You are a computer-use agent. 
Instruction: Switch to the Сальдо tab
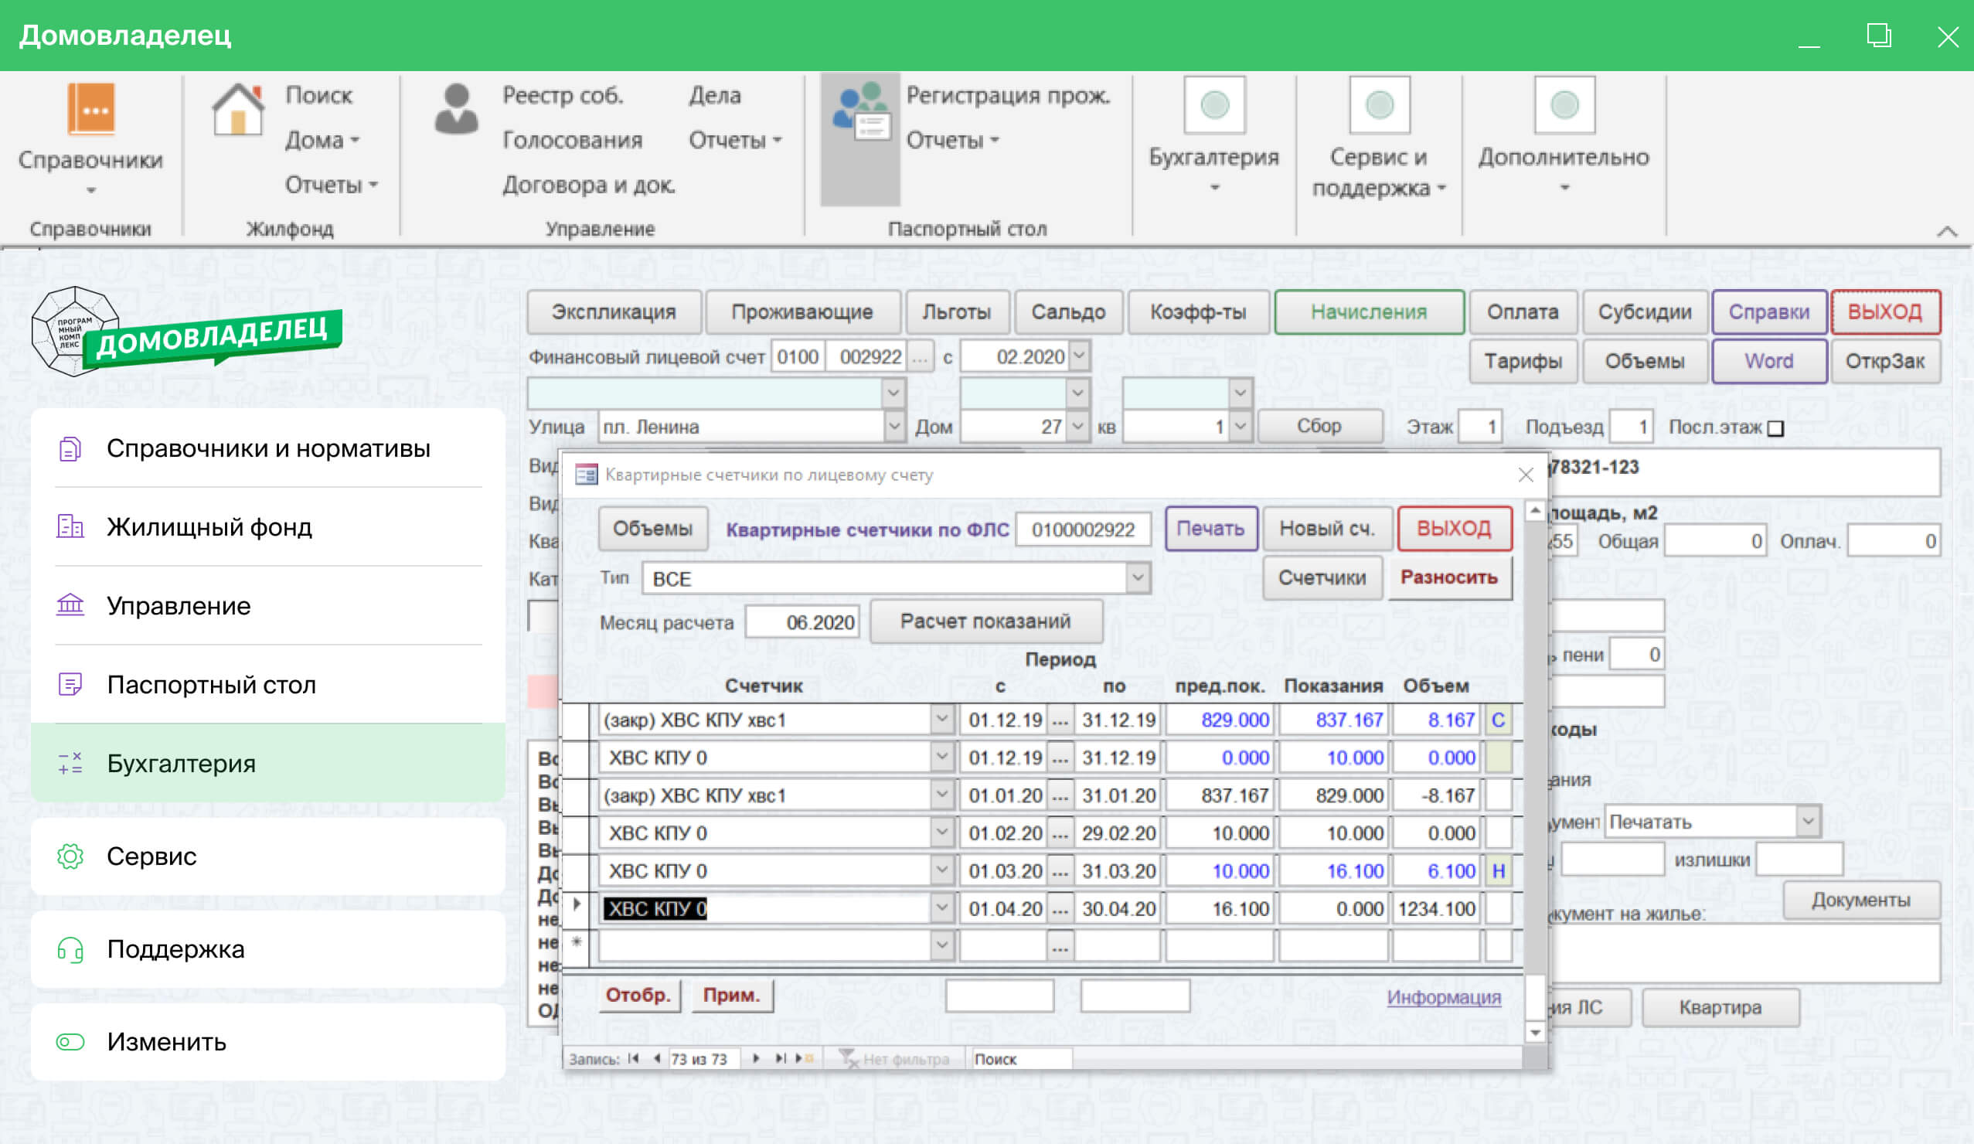click(1067, 312)
